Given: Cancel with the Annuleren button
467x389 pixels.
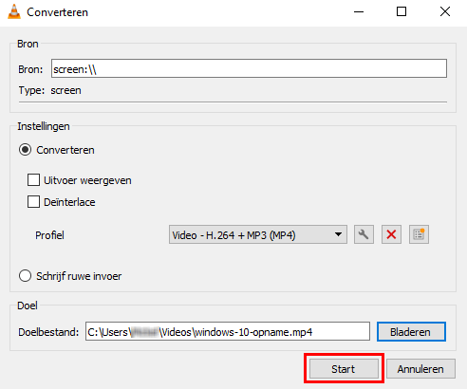Looking at the screenshot, I should [420, 369].
